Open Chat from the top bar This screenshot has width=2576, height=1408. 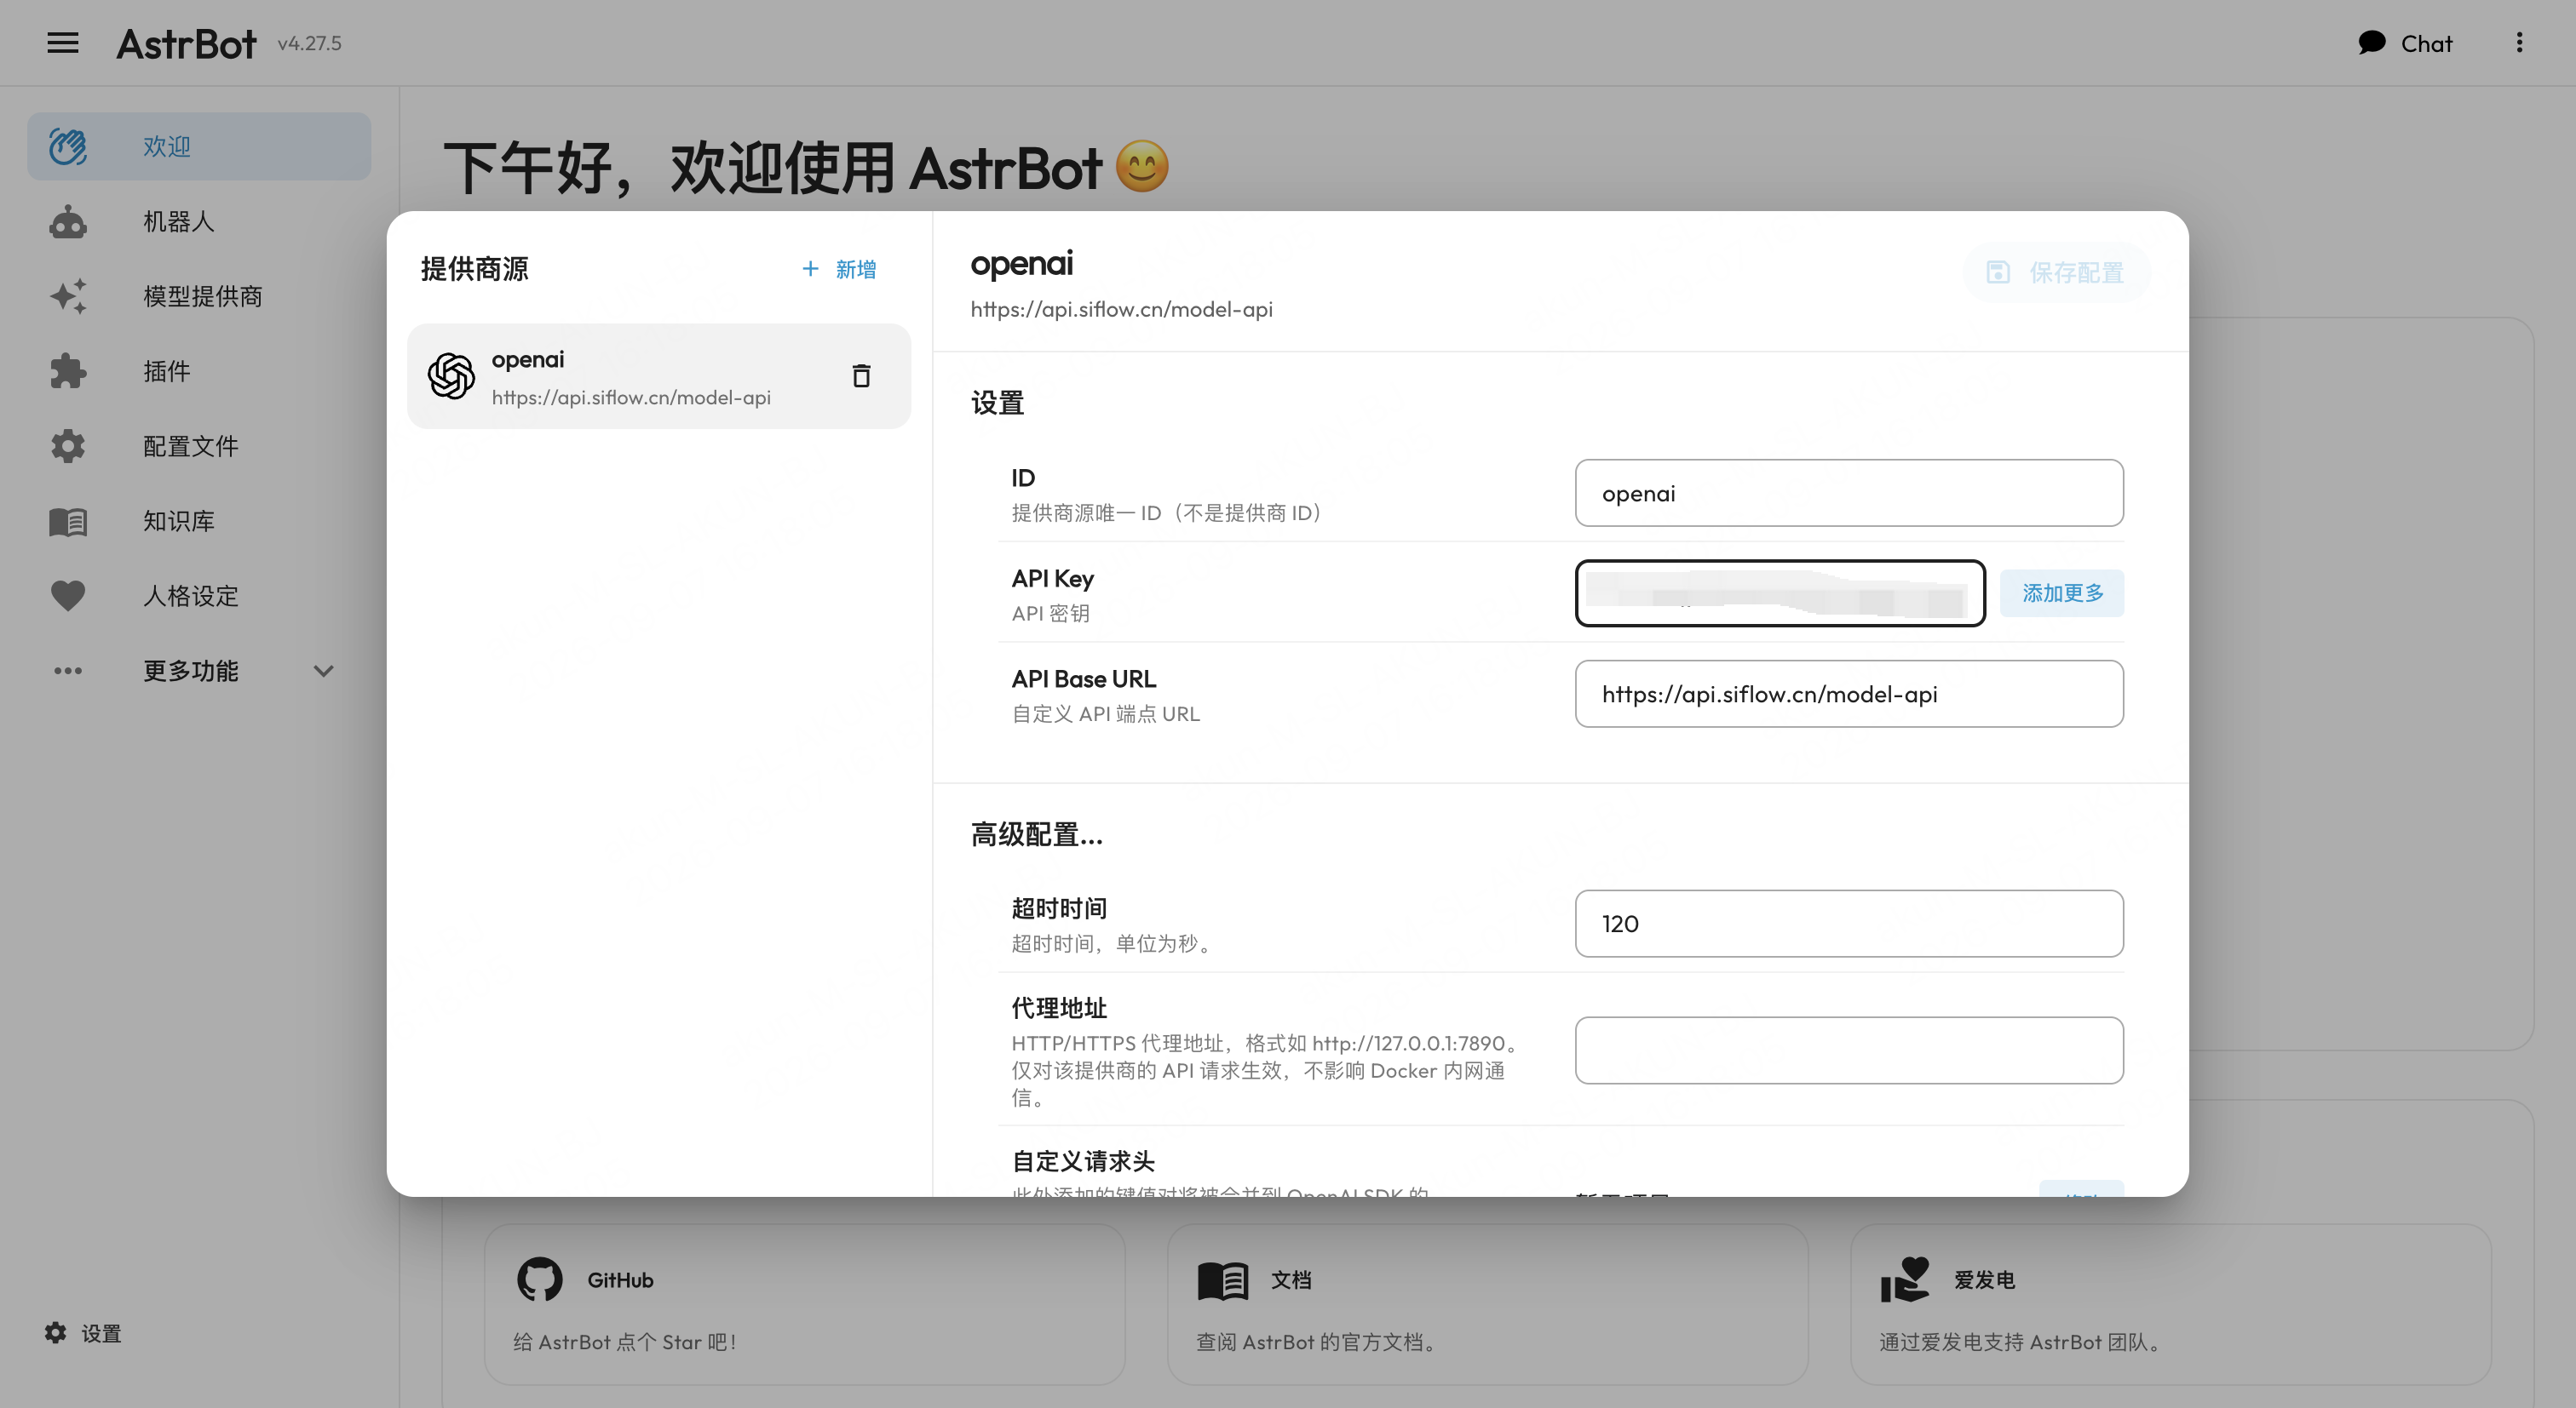2405,43
